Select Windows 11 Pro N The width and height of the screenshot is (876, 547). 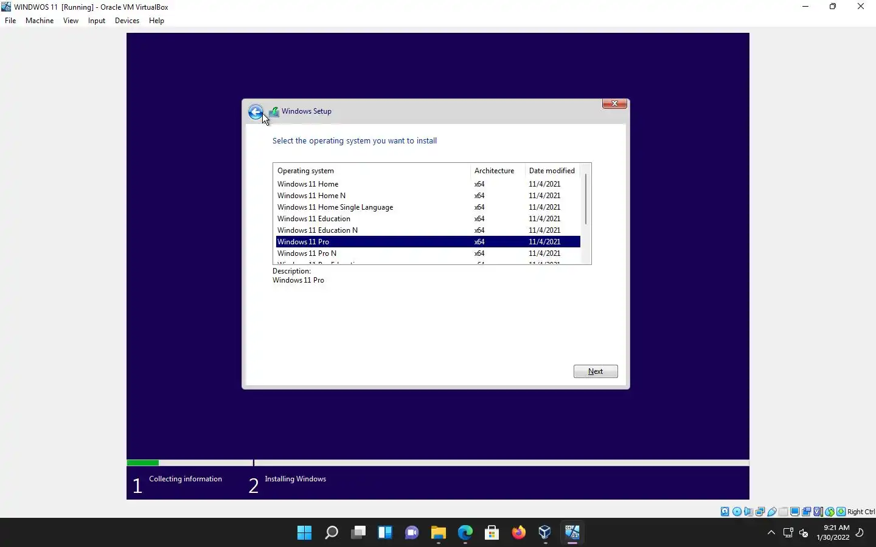428,253
